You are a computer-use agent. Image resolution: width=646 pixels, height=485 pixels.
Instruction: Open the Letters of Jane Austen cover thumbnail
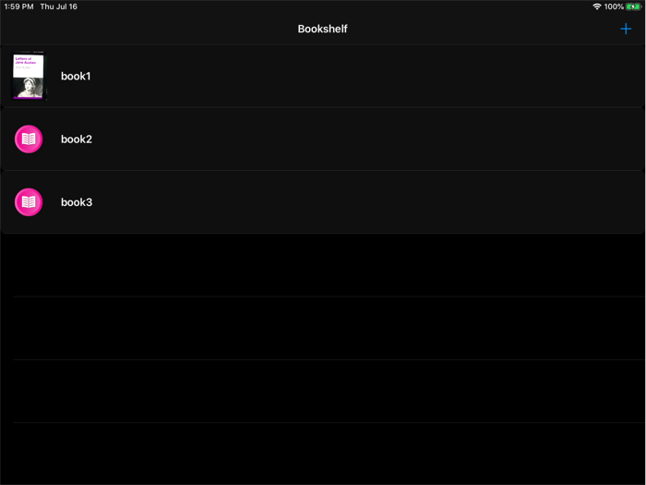tap(29, 76)
